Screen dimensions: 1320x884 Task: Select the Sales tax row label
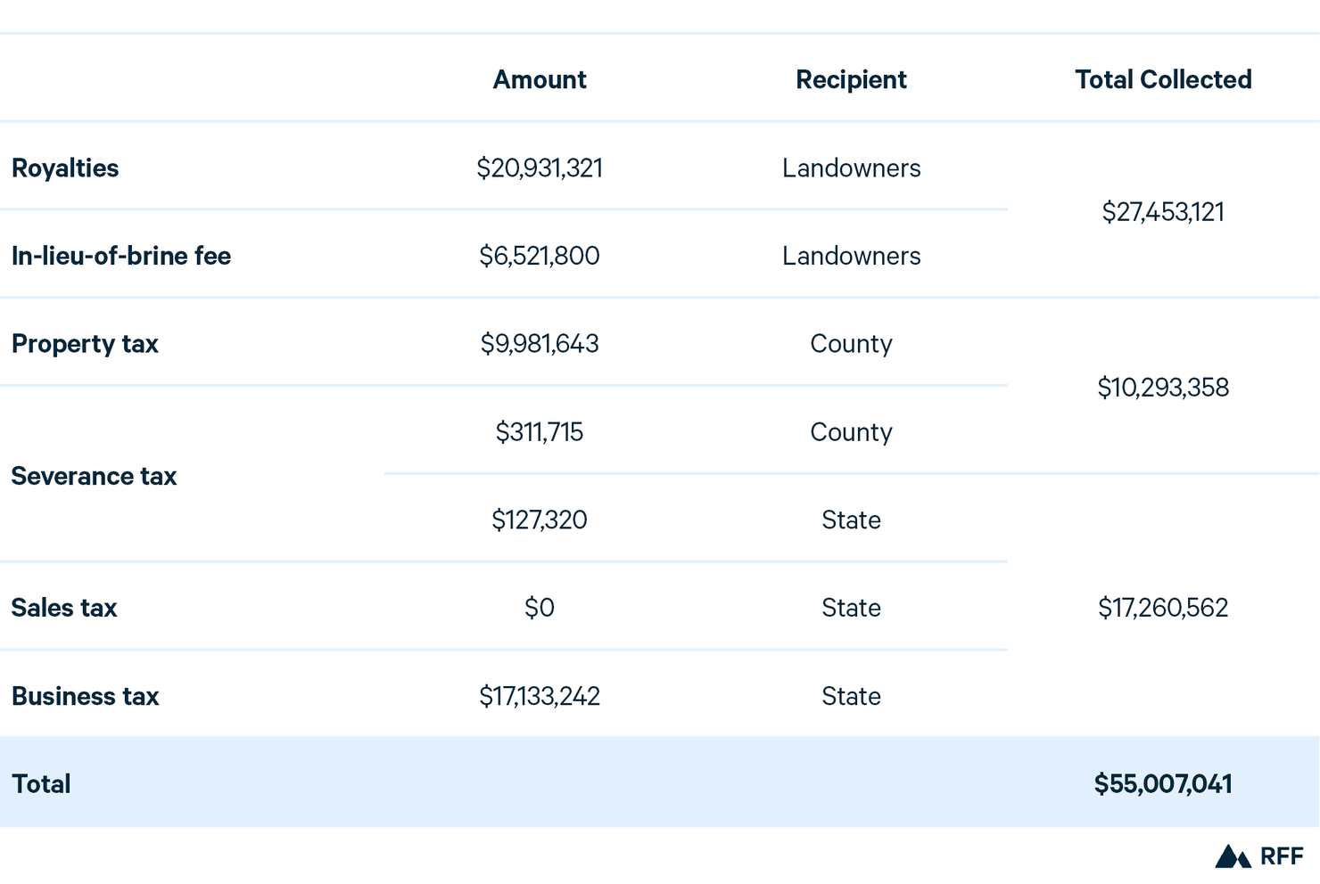click(64, 608)
